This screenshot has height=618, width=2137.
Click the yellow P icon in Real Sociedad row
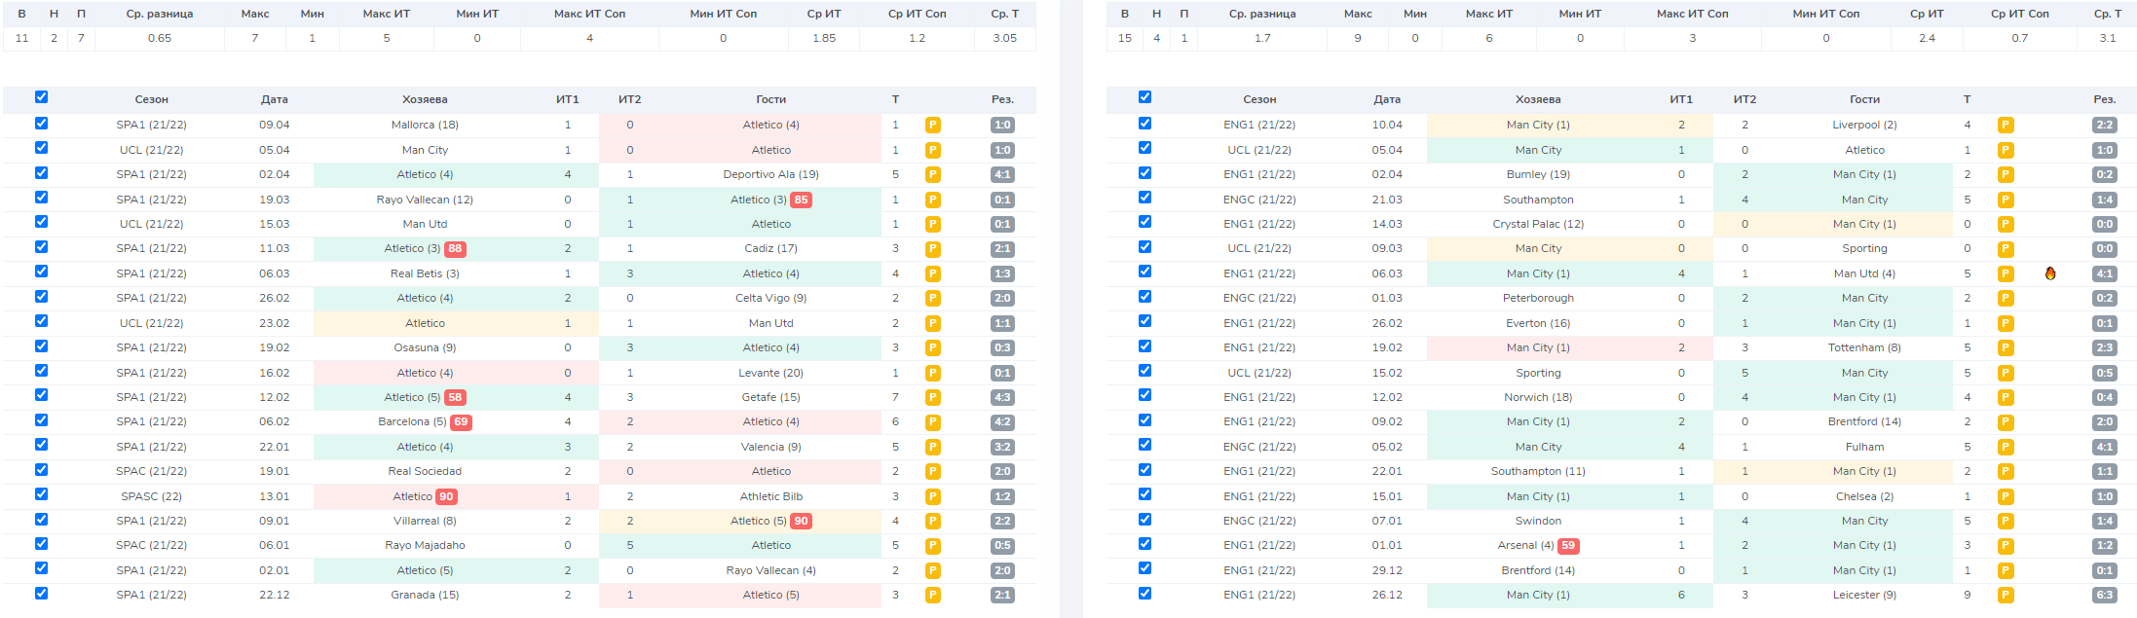coord(932,471)
